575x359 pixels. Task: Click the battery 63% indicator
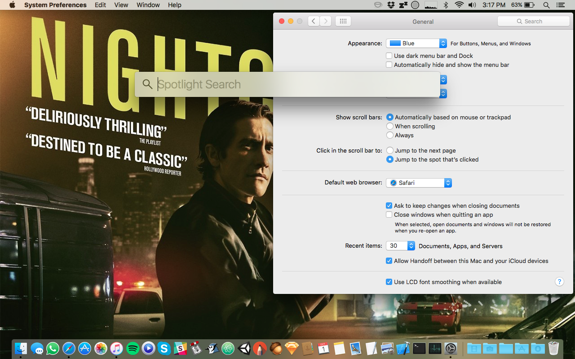click(x=522, y=5)
